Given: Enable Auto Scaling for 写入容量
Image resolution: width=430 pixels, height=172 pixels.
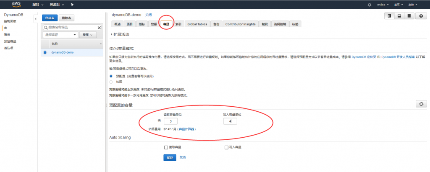Looking at the screenshot, I should click(226, 147).
